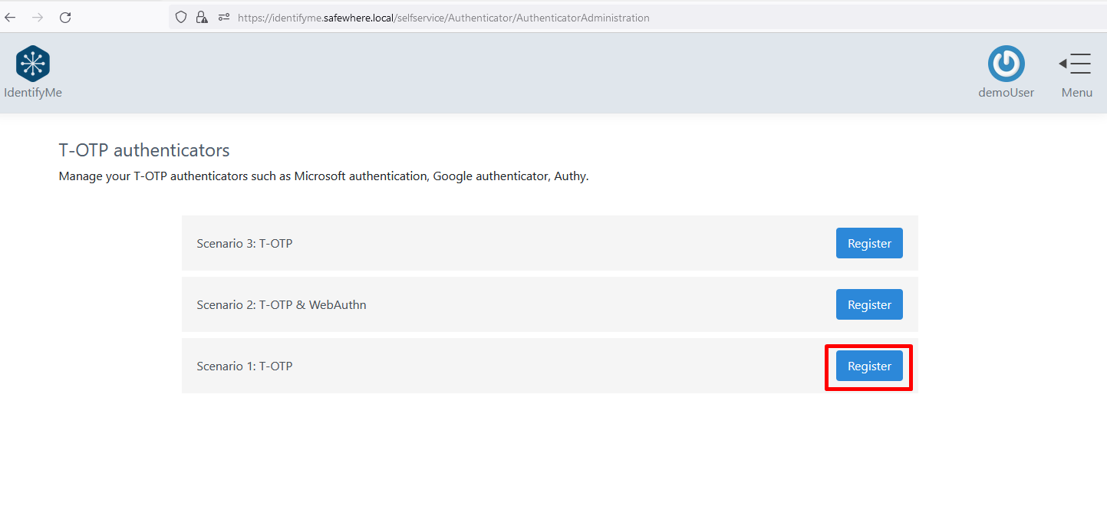Select the Scenario 3: T-OTP row label
Viewport: 1107px width, 529px height.
pyautogui.click(x=244, y=244)
